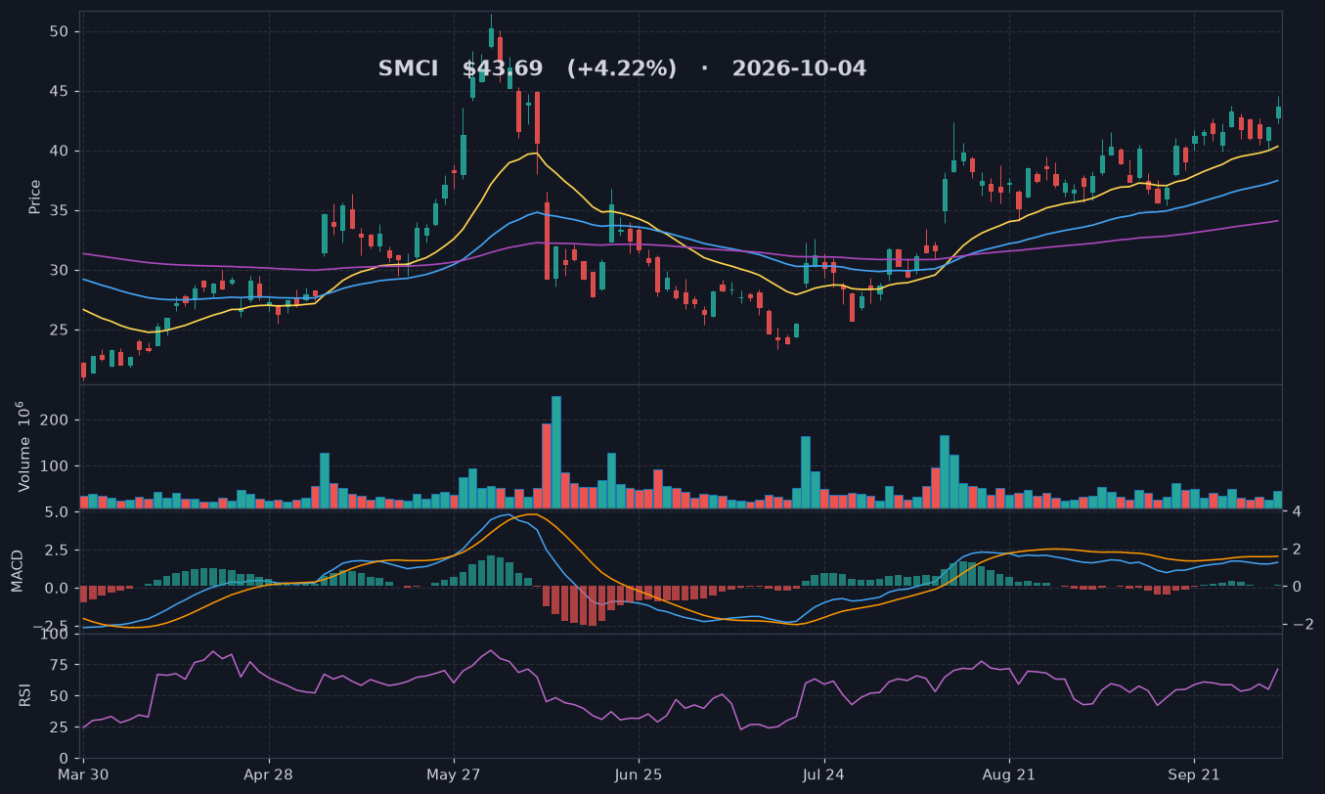Click the MACD y-axis label

coord(18,572)
